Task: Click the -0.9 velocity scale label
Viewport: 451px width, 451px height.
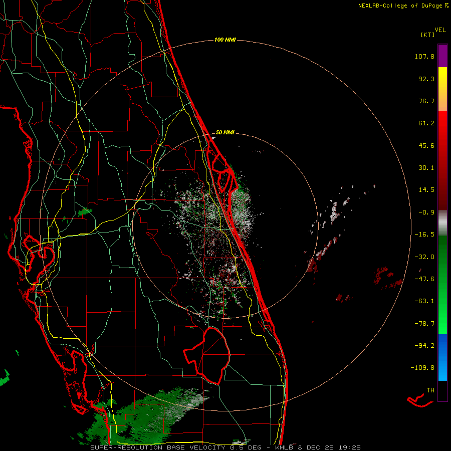Action: 426,212
